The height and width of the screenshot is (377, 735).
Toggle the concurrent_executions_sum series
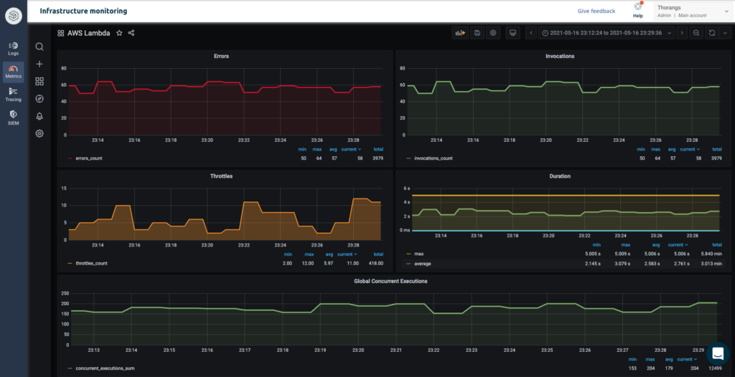pos(105,368)
